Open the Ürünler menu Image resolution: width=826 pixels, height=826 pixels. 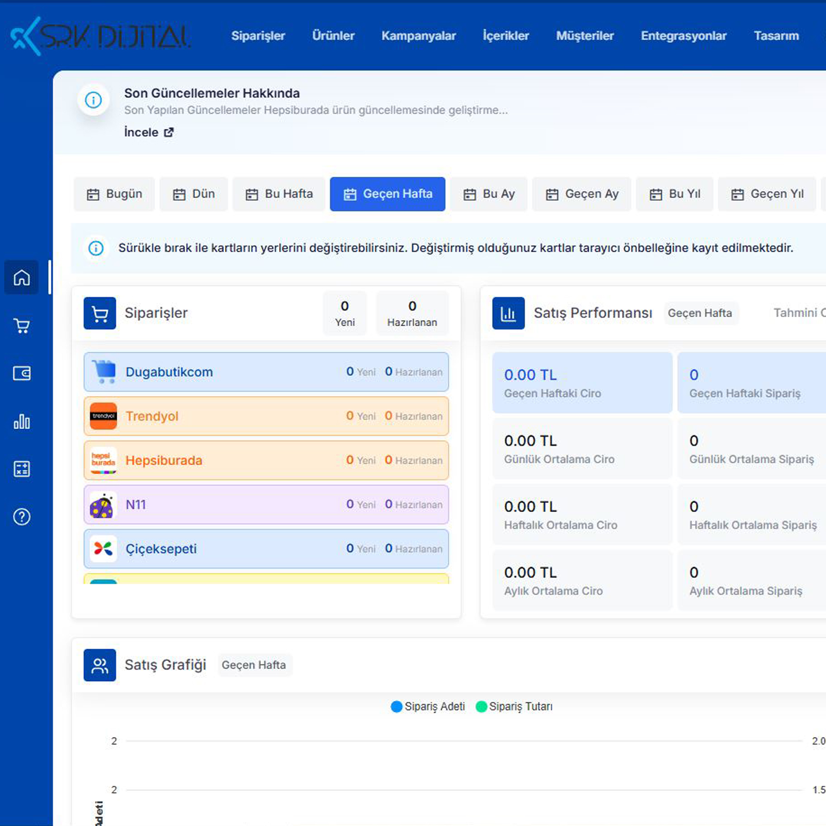tap(333, 36)
